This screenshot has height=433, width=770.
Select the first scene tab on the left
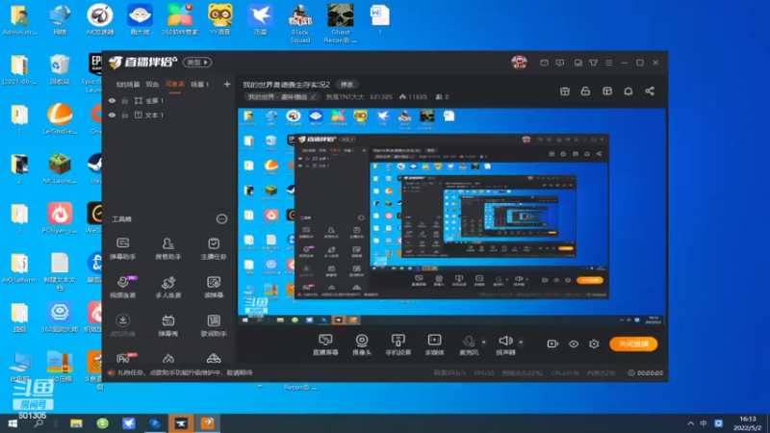point(128,85)
